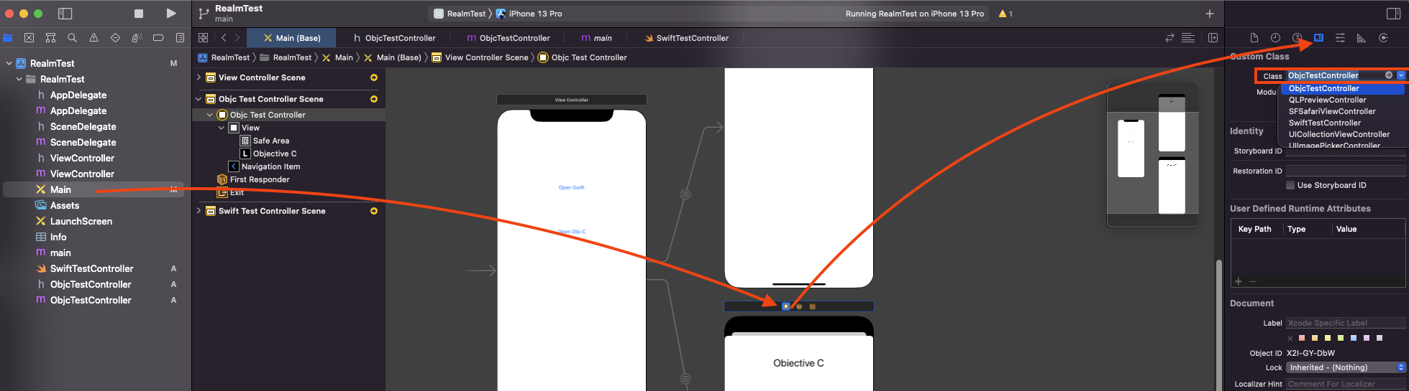Open the Source Control navigator

(x=29, y=38)
